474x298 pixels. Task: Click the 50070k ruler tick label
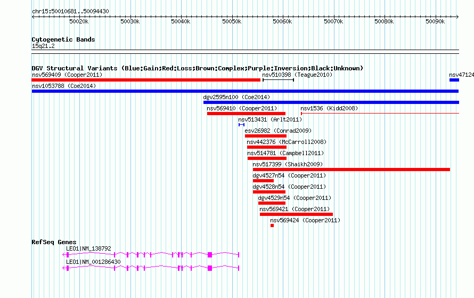pyautogui.click(x=333, y=21)
